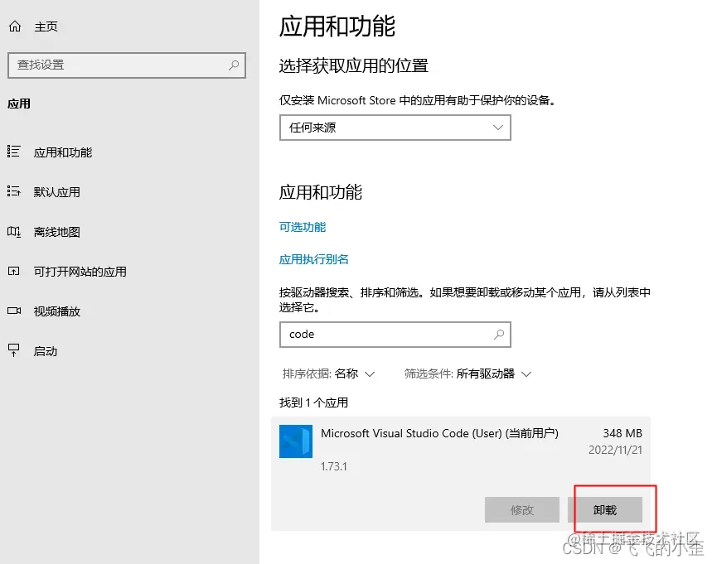Open 默认应用 settings page

56,192
